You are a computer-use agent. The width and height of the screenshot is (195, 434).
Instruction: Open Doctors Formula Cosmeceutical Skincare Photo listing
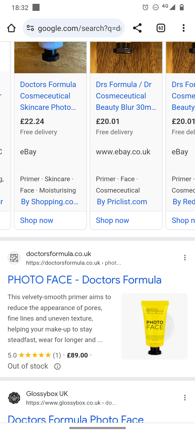tap(48, 96)
